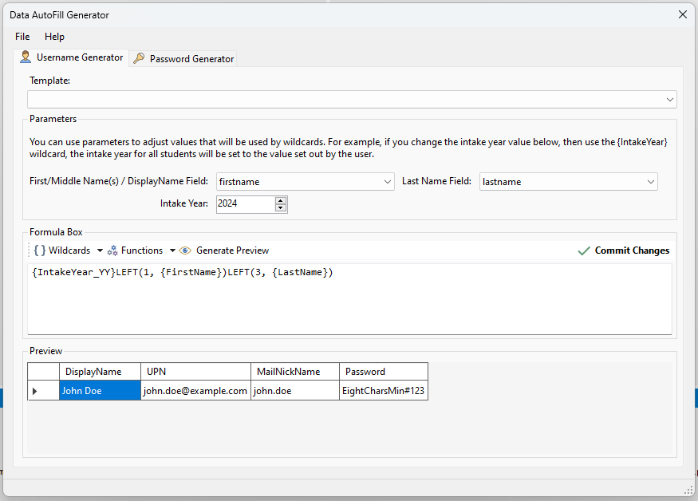Decrease the Intake Year with down arrow
This screenshot has width=698, height=501.
280,208
